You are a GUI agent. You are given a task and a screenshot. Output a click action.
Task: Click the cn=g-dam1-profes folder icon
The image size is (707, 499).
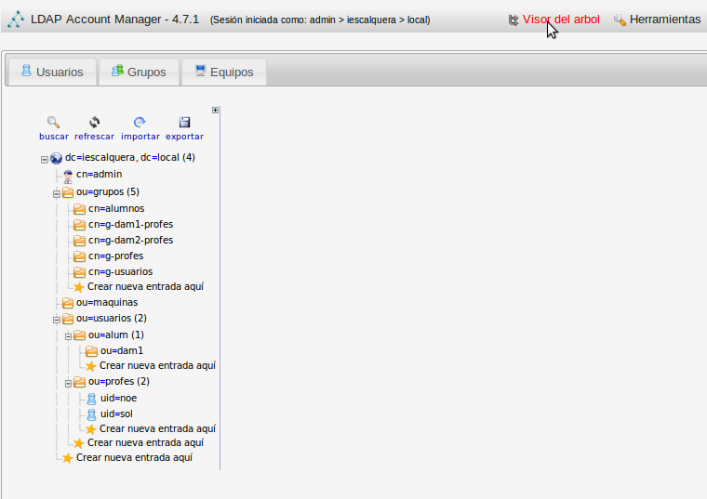coord(79,225)
